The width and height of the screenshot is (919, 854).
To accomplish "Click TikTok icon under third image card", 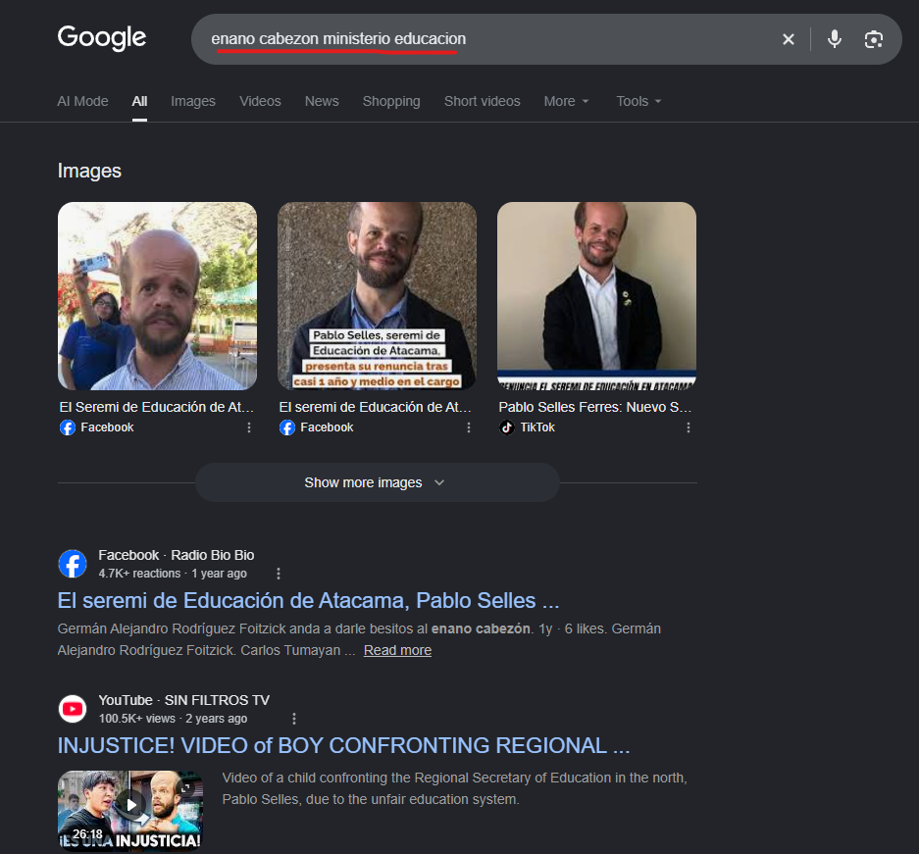I will [x=507, y=427].
